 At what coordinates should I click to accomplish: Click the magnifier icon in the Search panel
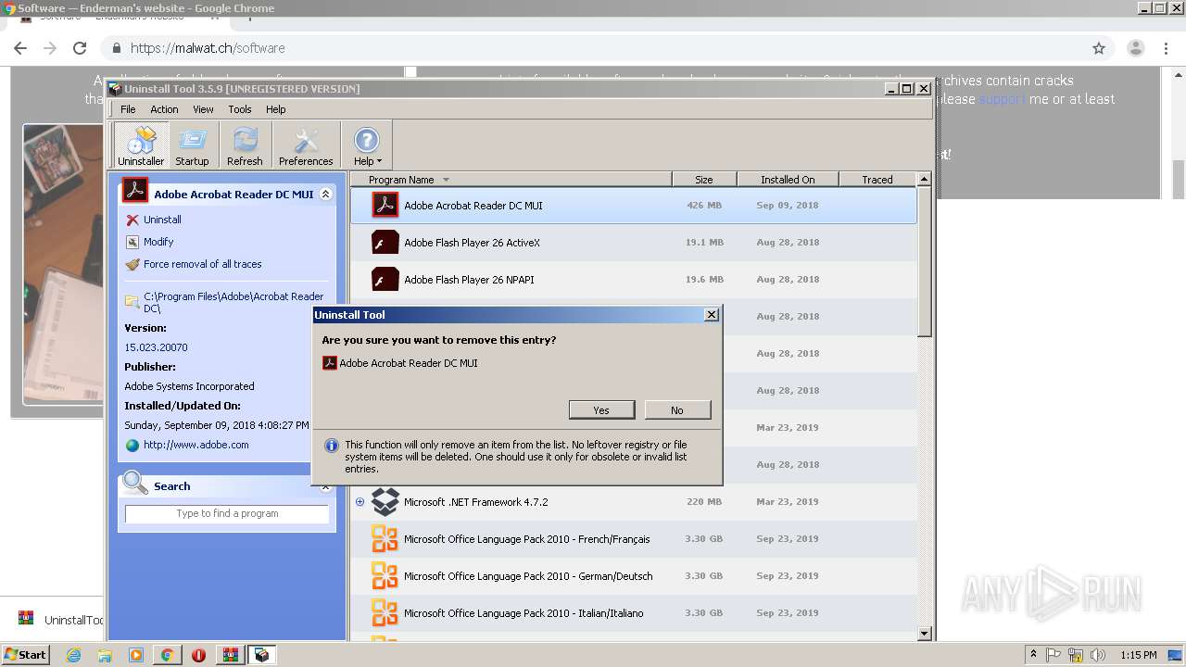[x=135, y=483]
